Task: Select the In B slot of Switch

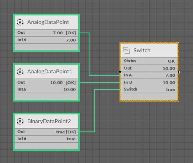Action: (x=149, y=82)
